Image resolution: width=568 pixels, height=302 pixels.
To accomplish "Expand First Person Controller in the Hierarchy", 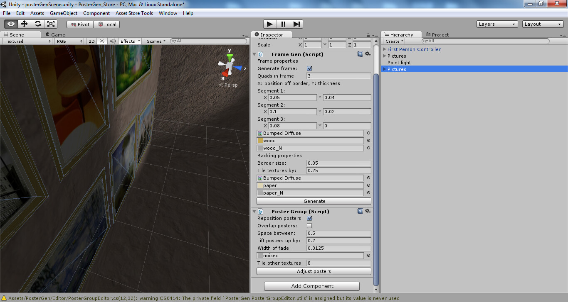I will tap(384, 49).
